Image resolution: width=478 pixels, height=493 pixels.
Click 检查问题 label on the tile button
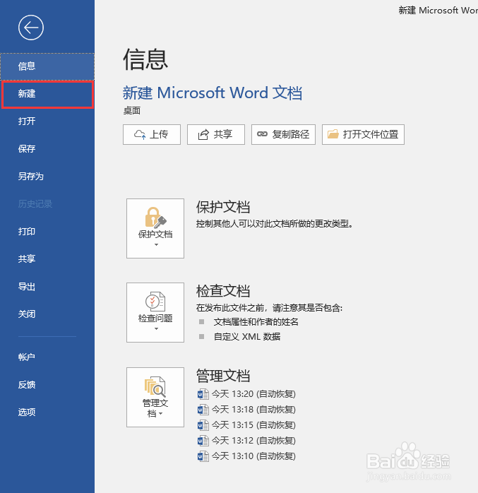pyautogui.click(x=155, y=318)
